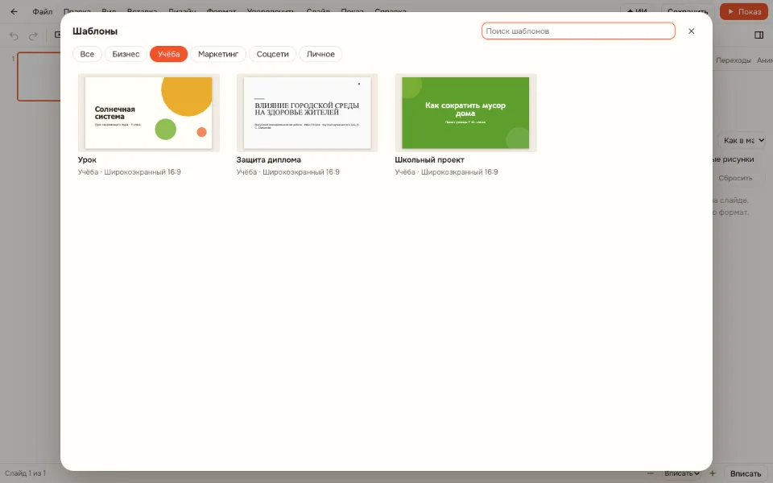
Task: Click the Урок template title
Action: [x=87, y=159]
